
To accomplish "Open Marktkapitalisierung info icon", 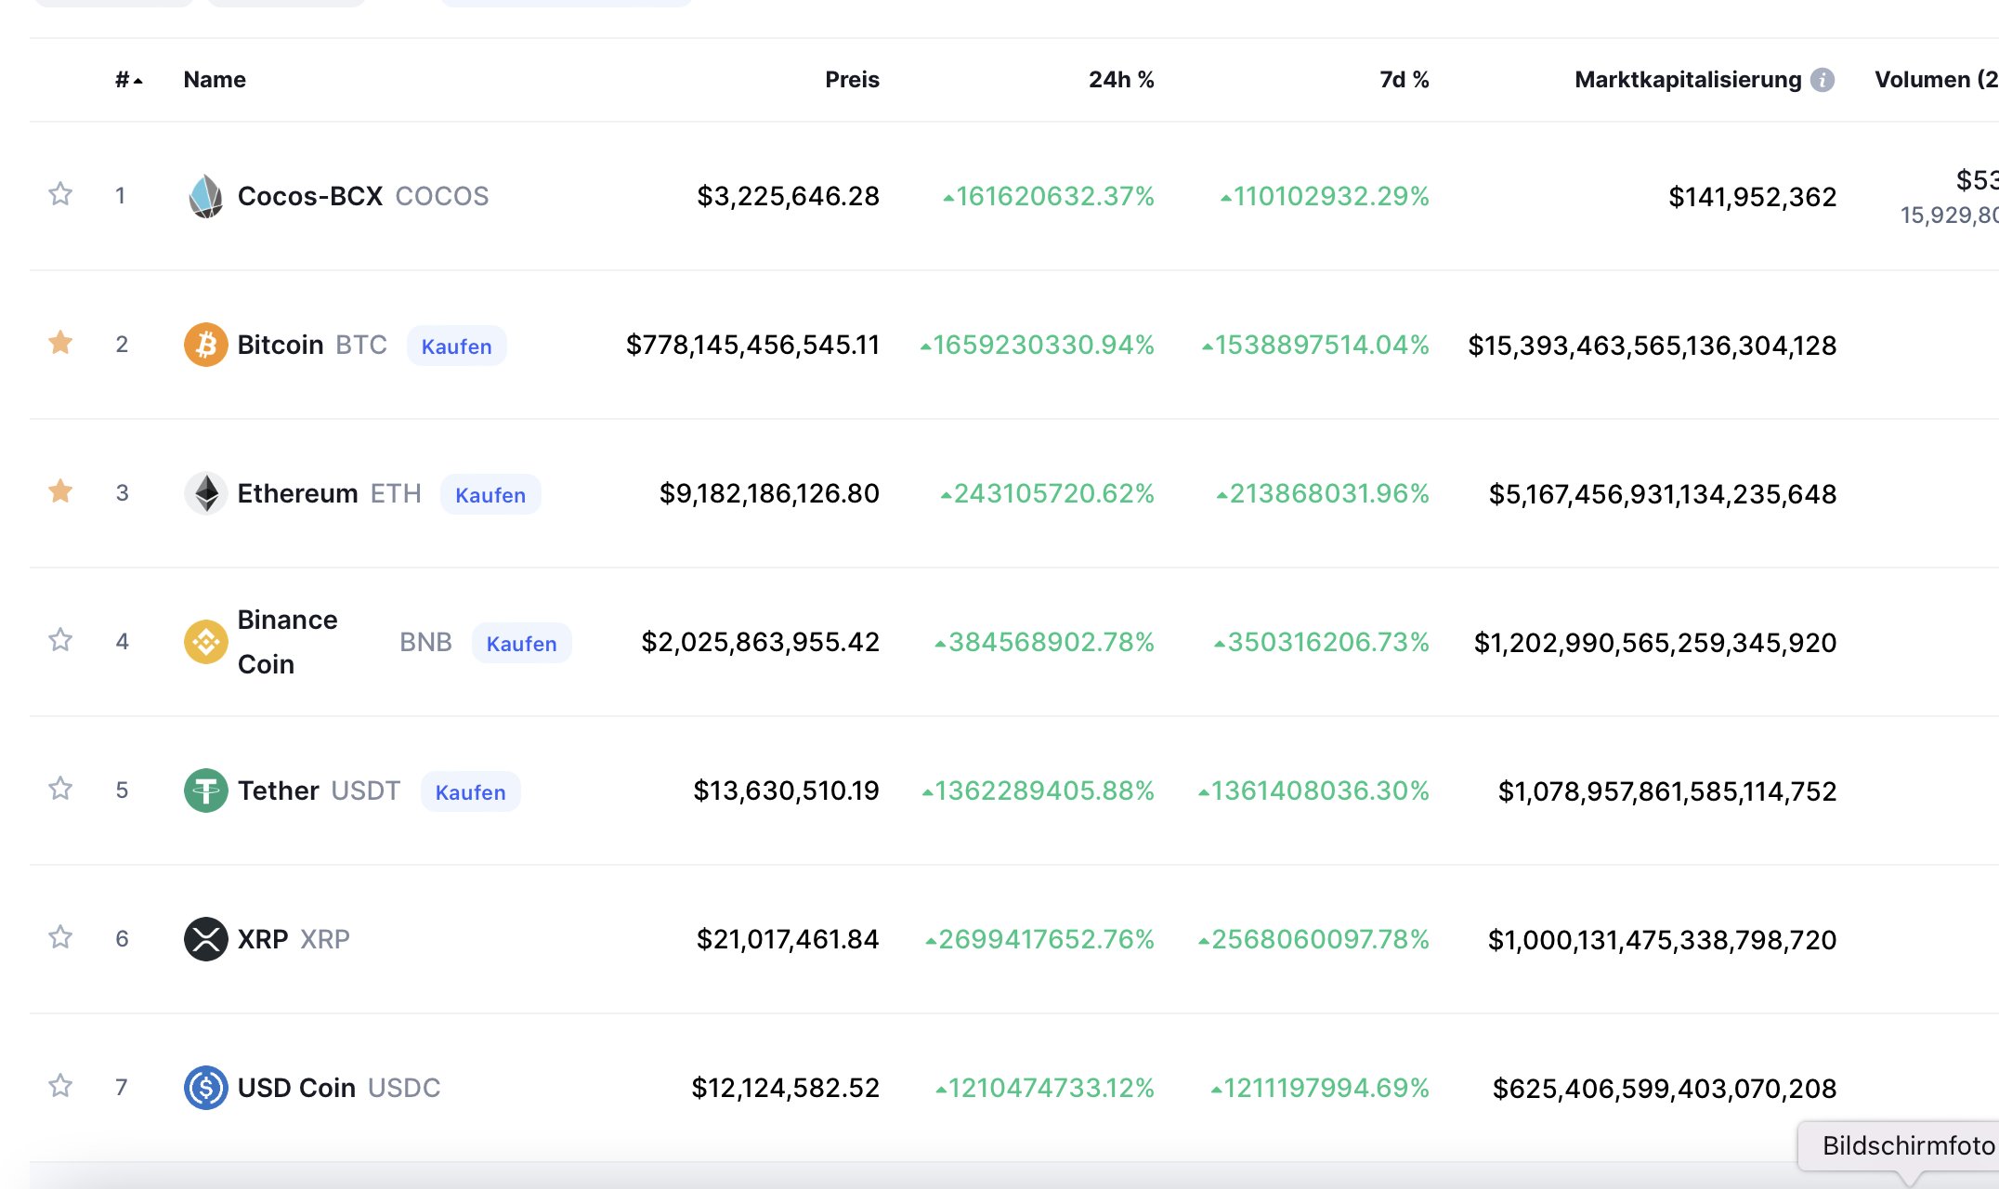I will (x=1823, y=80).
